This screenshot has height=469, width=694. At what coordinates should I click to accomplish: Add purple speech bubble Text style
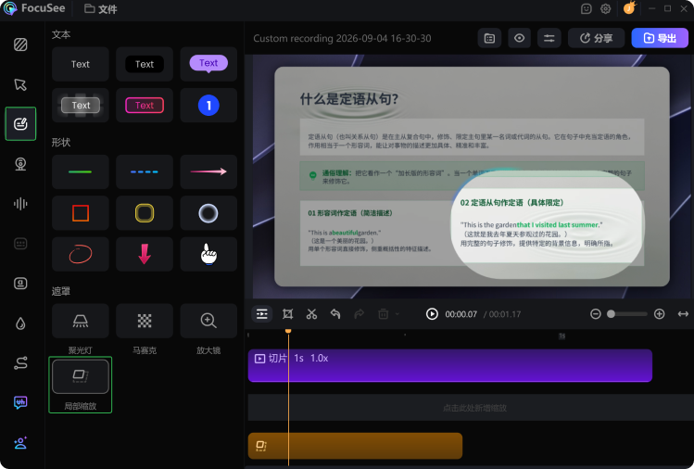click(208, 64)
